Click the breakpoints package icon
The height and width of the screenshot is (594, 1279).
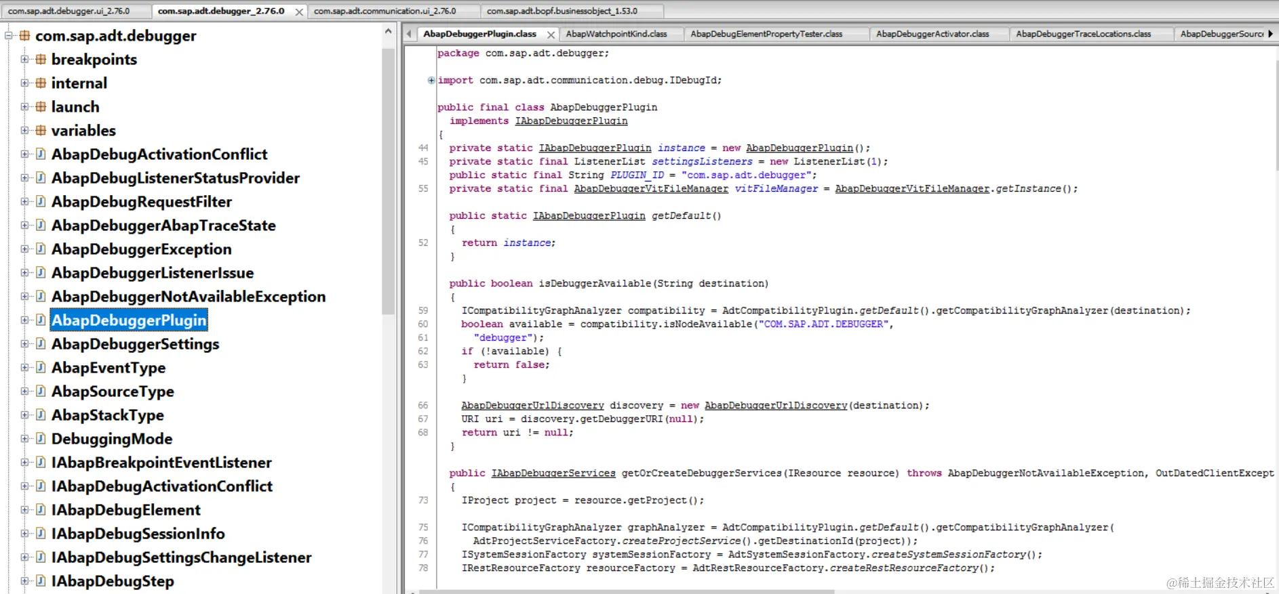(x=41, y=60)
